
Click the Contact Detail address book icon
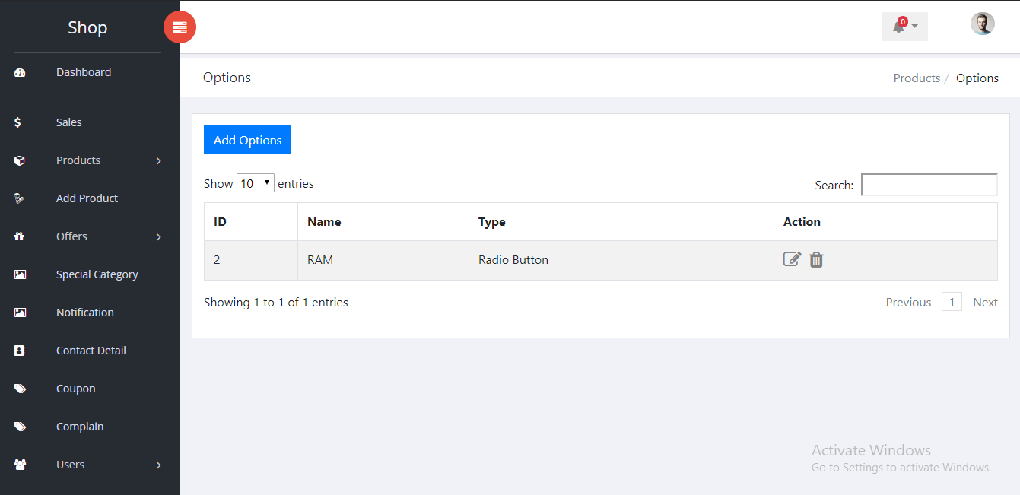pos(20,351)
